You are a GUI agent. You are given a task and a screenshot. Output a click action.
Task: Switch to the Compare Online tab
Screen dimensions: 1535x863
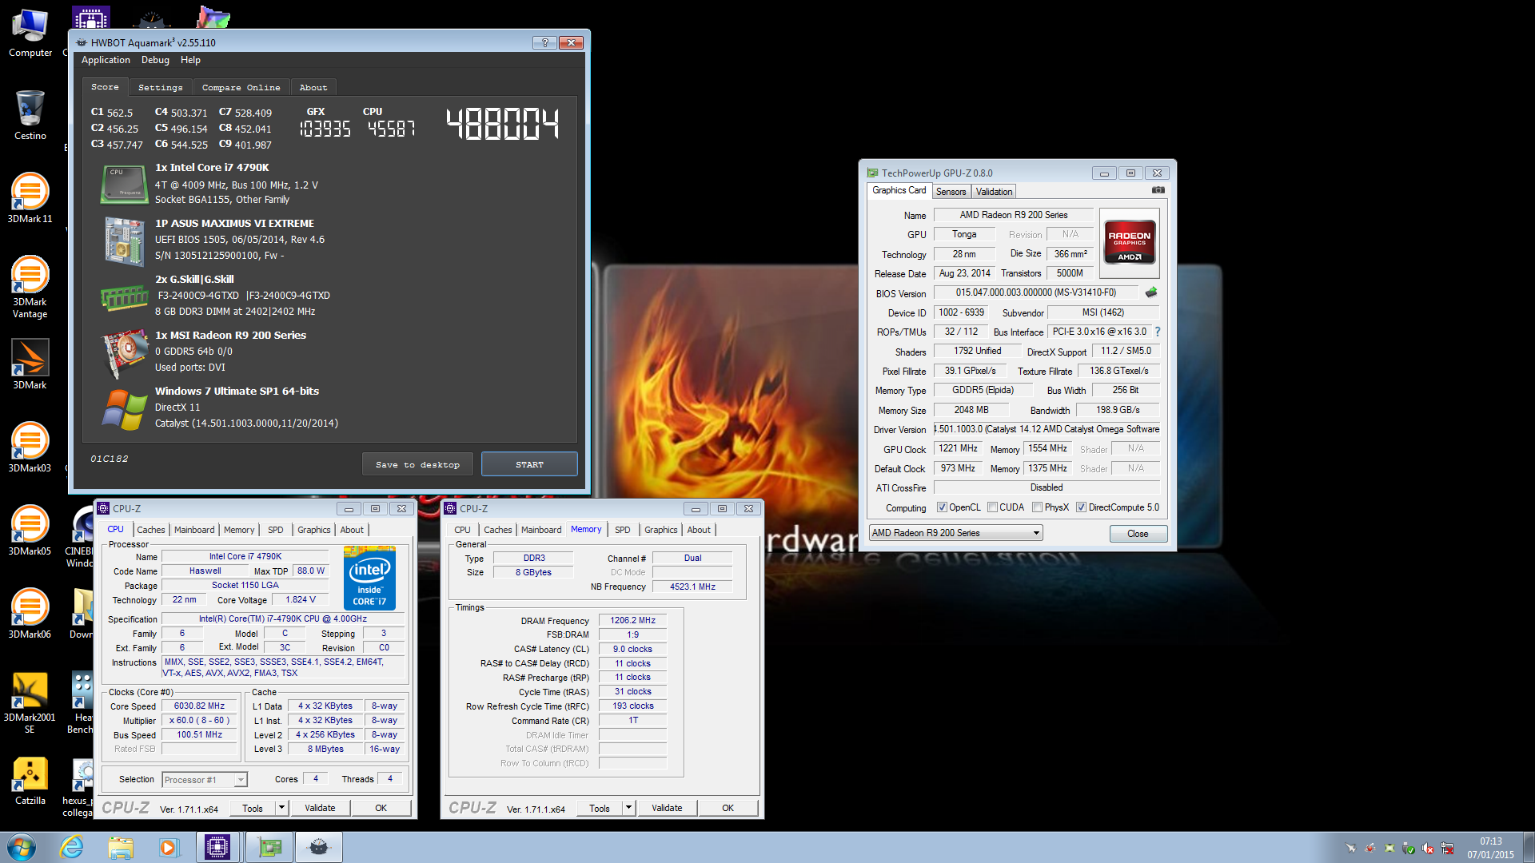click(x=241, y=88)
